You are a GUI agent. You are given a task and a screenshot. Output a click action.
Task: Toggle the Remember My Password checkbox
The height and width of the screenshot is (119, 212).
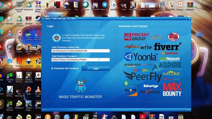pyautogui.click(x=52, y=68)
